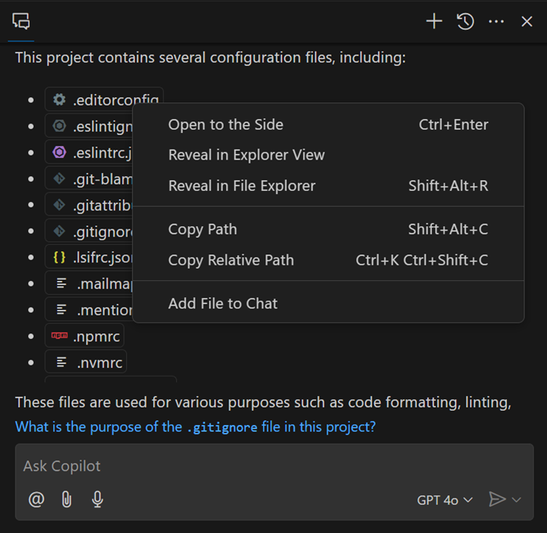Focus the Ask Copilot input field

point(266,466)
